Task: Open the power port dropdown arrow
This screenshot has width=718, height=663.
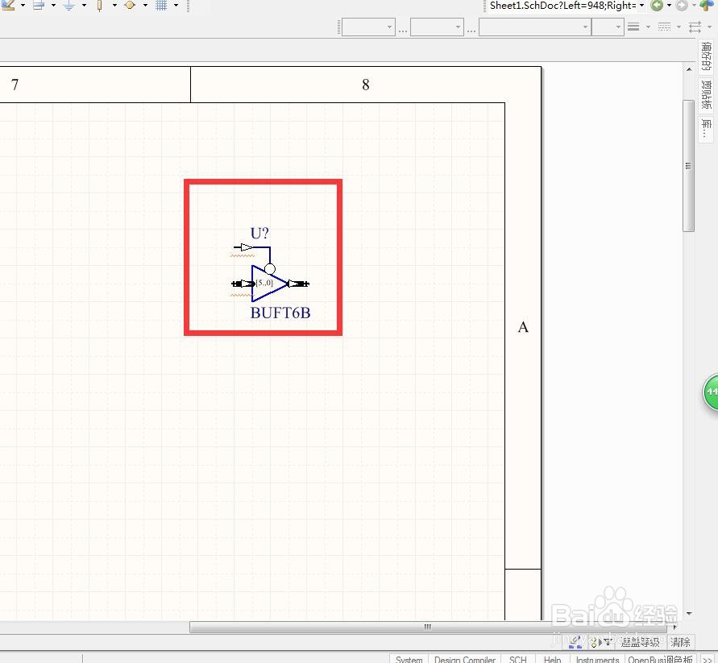Action: [x=84, y=5]
